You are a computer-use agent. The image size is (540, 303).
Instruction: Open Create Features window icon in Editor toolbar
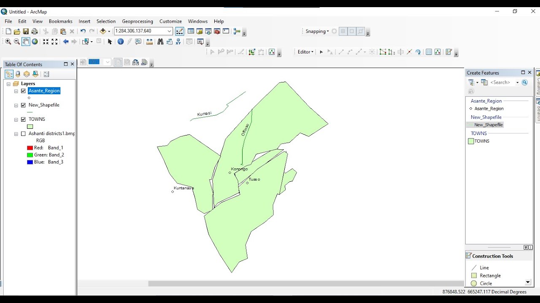[x=448, y=52]
